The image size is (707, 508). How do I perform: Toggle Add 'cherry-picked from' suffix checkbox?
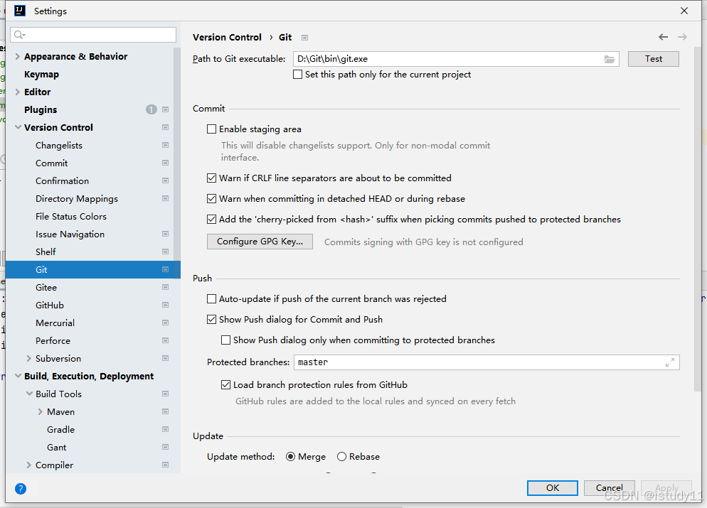[x=211, y=220]
